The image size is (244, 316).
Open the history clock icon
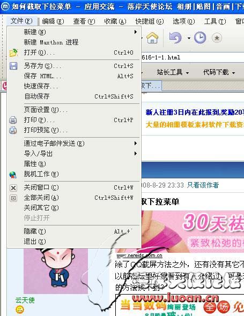pos(200,37)
